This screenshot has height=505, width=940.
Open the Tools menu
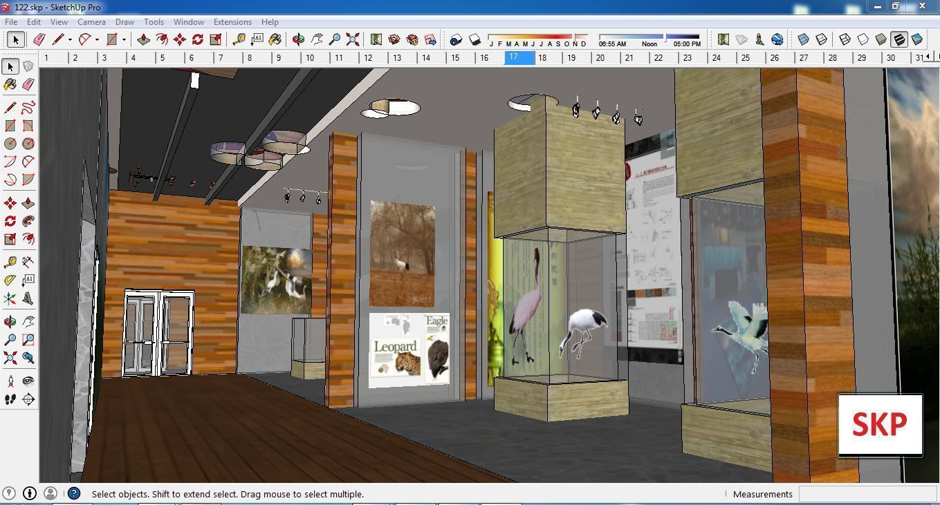pos(154,22)
